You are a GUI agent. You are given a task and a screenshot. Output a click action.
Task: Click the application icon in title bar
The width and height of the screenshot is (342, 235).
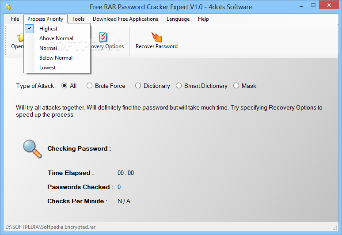click(x=8, y=6)
